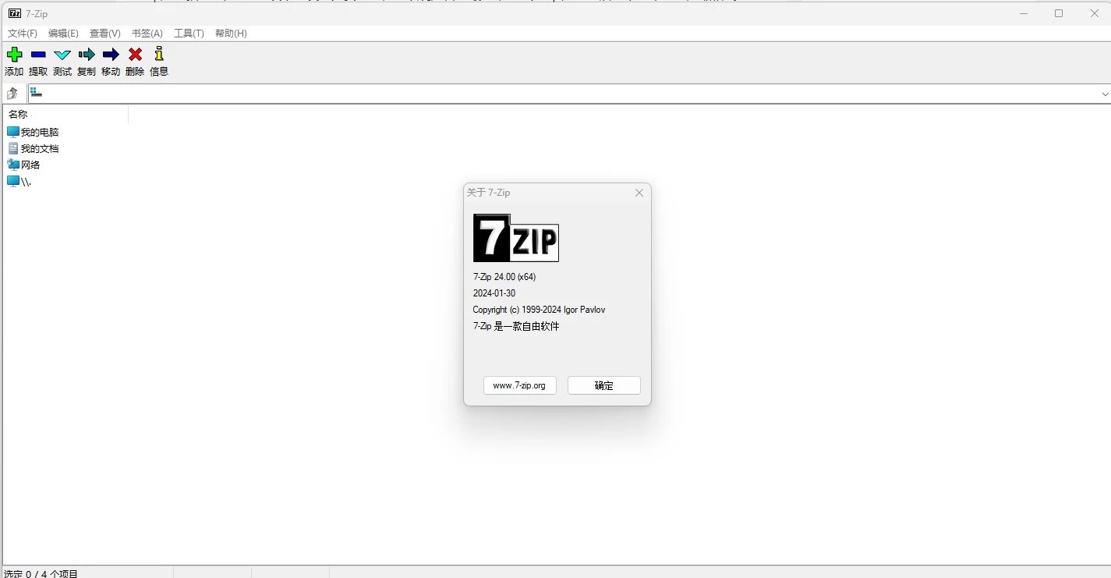Open the 文件(F) menu
The width and height of the screenshot is (1111, 578).
23,34
